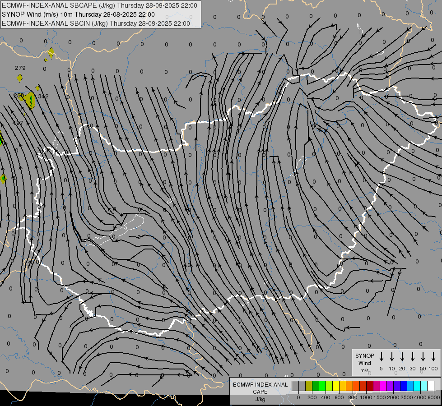Select the white swatch at scale end
Image resolution: width=442 pixels, height=406 pixels.
(431, 386)
